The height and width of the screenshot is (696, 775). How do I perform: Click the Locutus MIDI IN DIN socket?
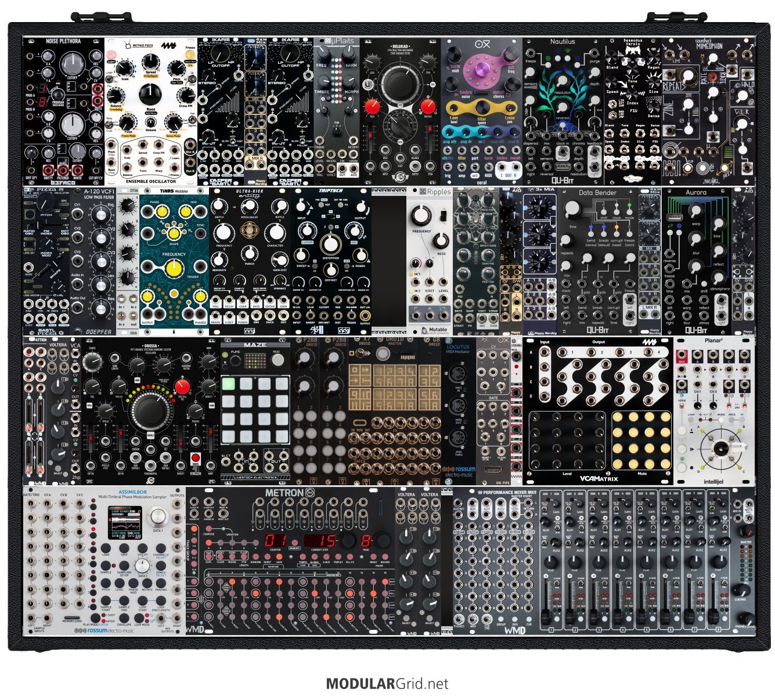coord(459,374)
